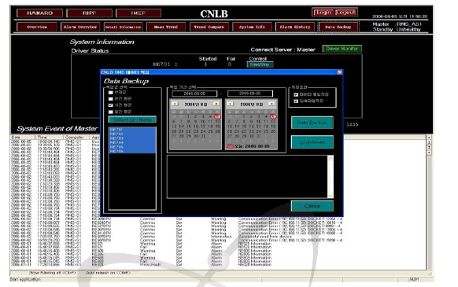The width and height of the screenshot is (458, 287).
Task: Click the Login button
Action: [323, 13]
